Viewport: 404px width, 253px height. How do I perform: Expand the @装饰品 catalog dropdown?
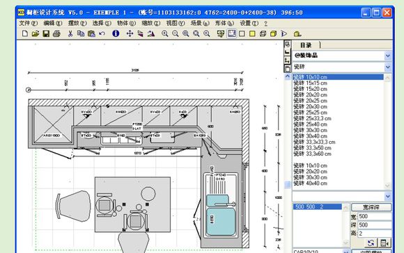tap(388, 56)
